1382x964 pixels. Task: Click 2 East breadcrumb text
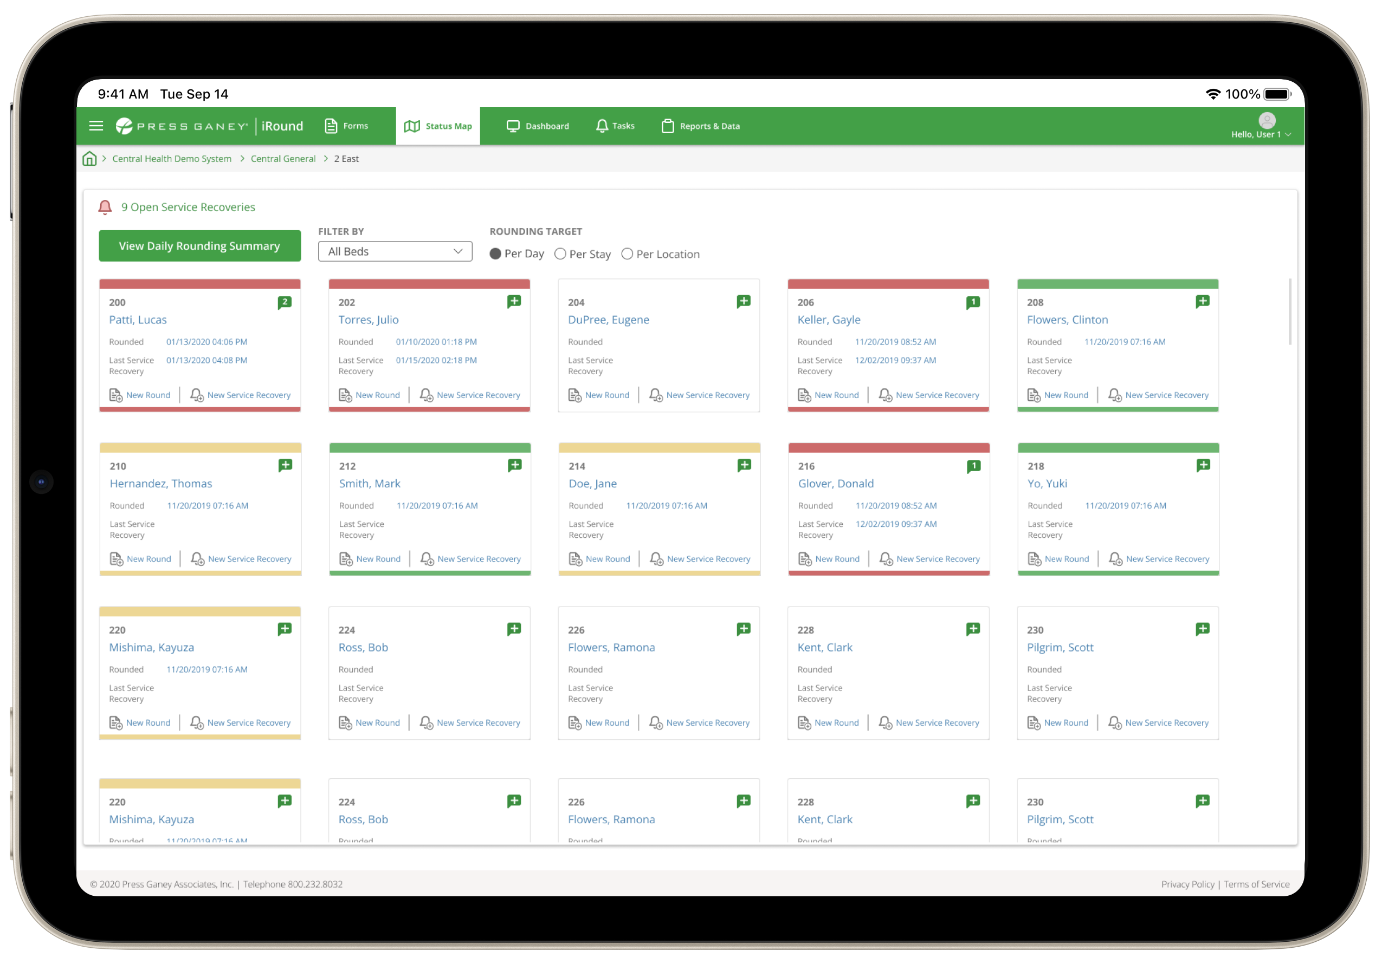pos(346,159)
